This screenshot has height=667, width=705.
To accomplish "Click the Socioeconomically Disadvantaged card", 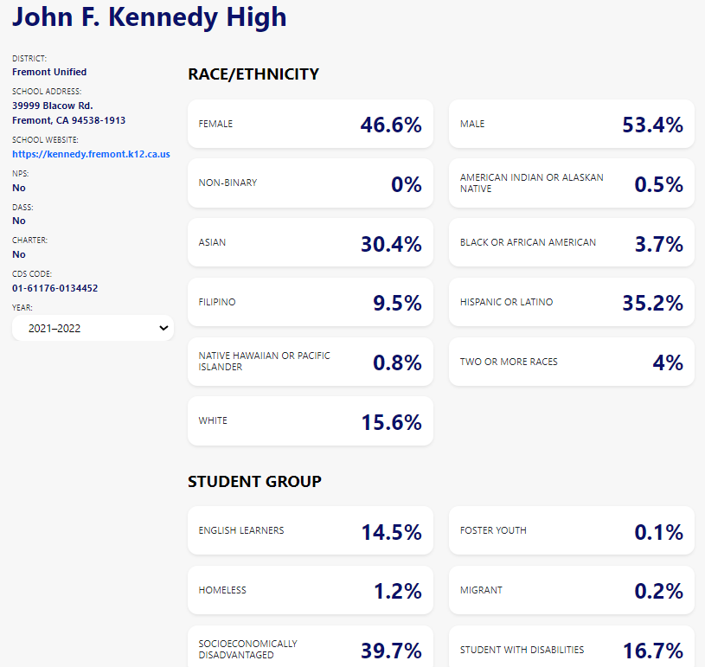I will 310,649.
